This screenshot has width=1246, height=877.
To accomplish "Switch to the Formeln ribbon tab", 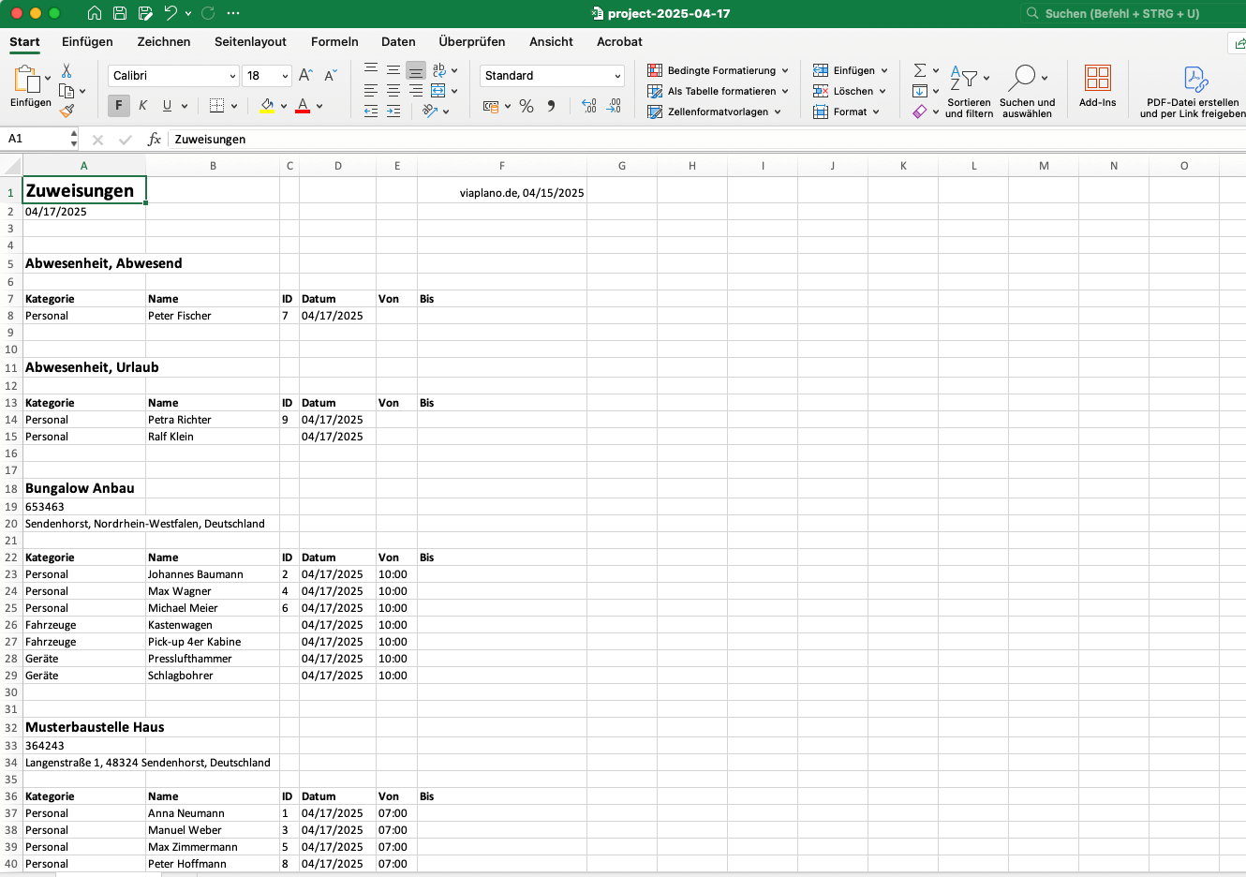I will [x=334, y=42].
